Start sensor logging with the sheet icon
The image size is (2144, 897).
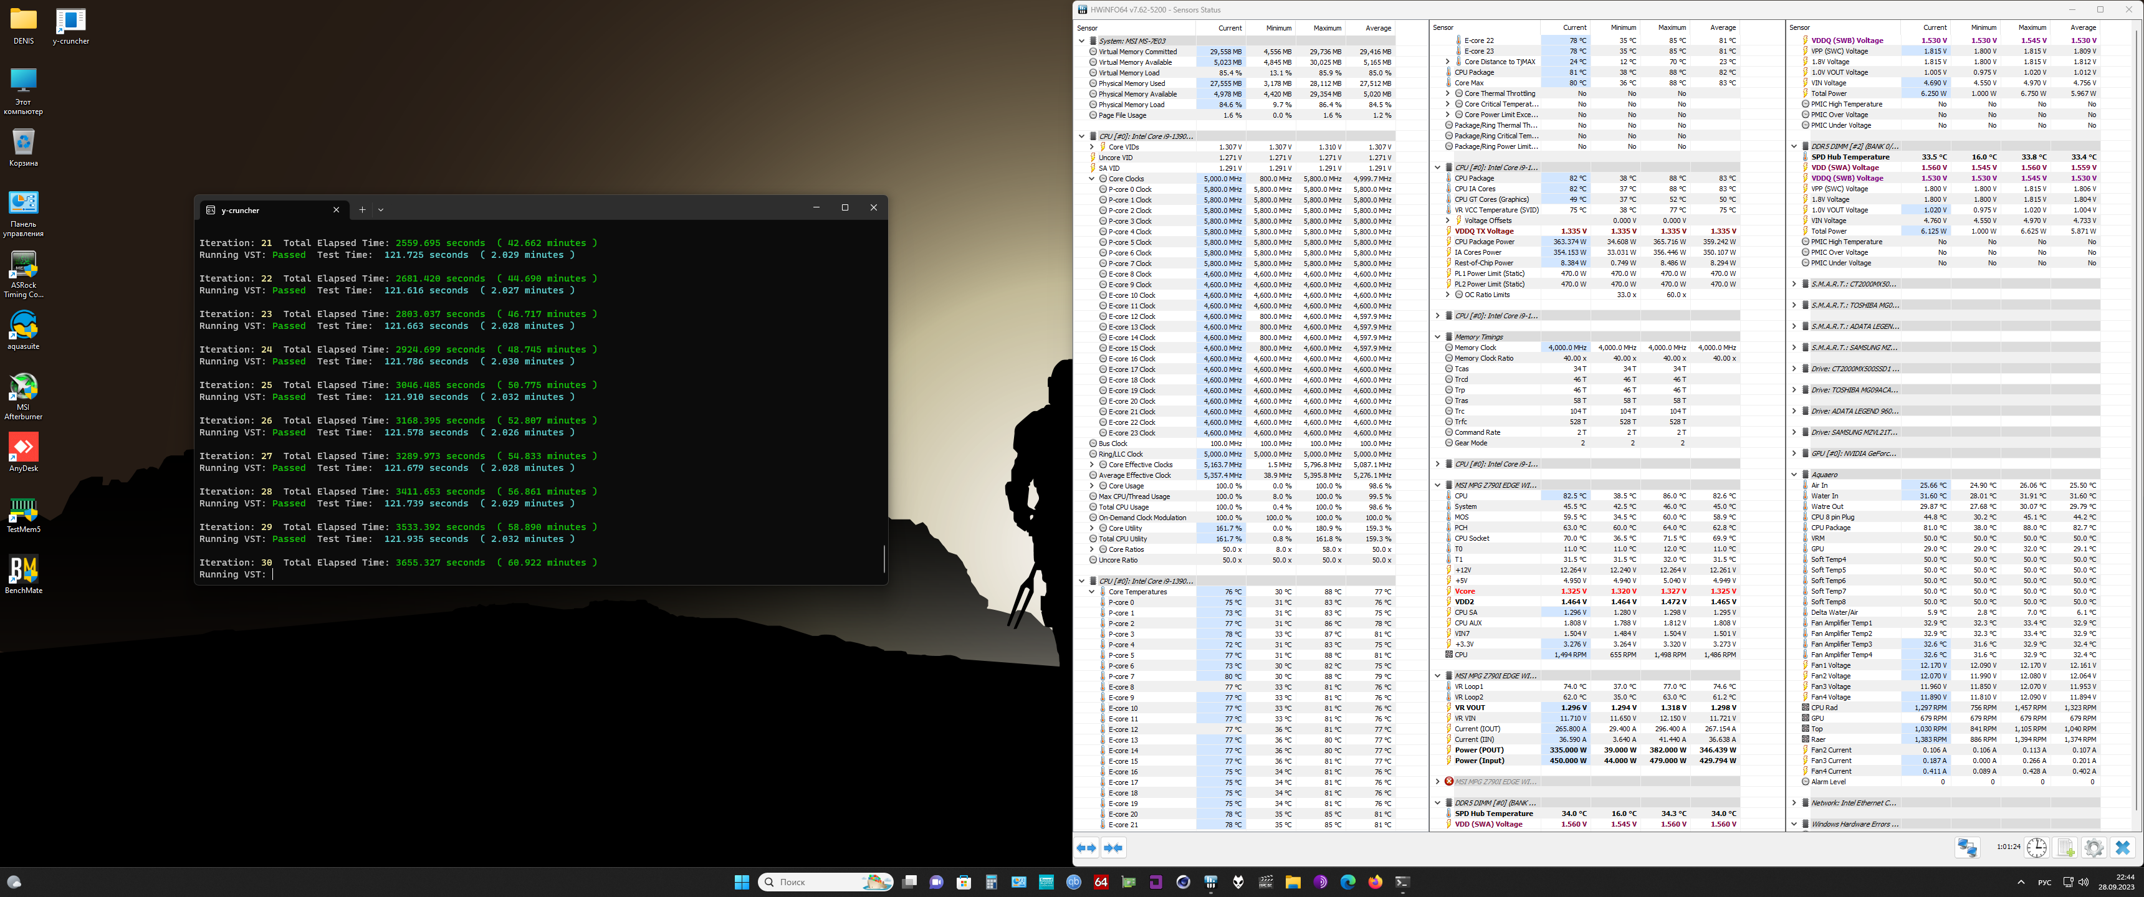click(x=2065, y=847)
